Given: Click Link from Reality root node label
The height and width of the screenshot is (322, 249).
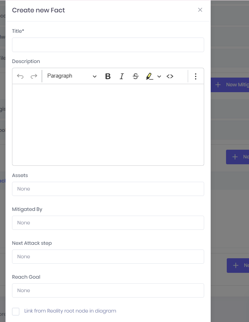Looking at the screenshot, I should click(x=70, y=311).
